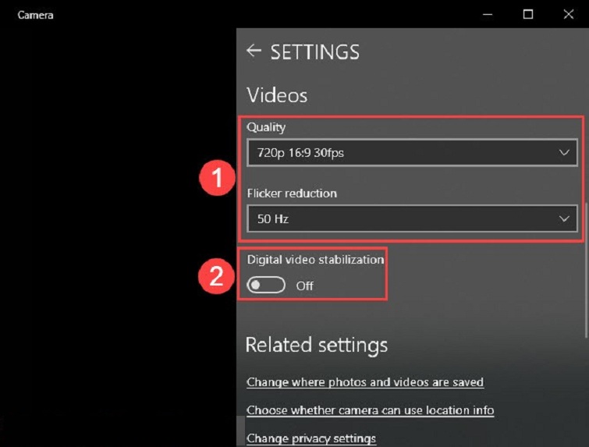Select the Videos section heading
The image size is (589, 447).
click(x=277, y=95)
